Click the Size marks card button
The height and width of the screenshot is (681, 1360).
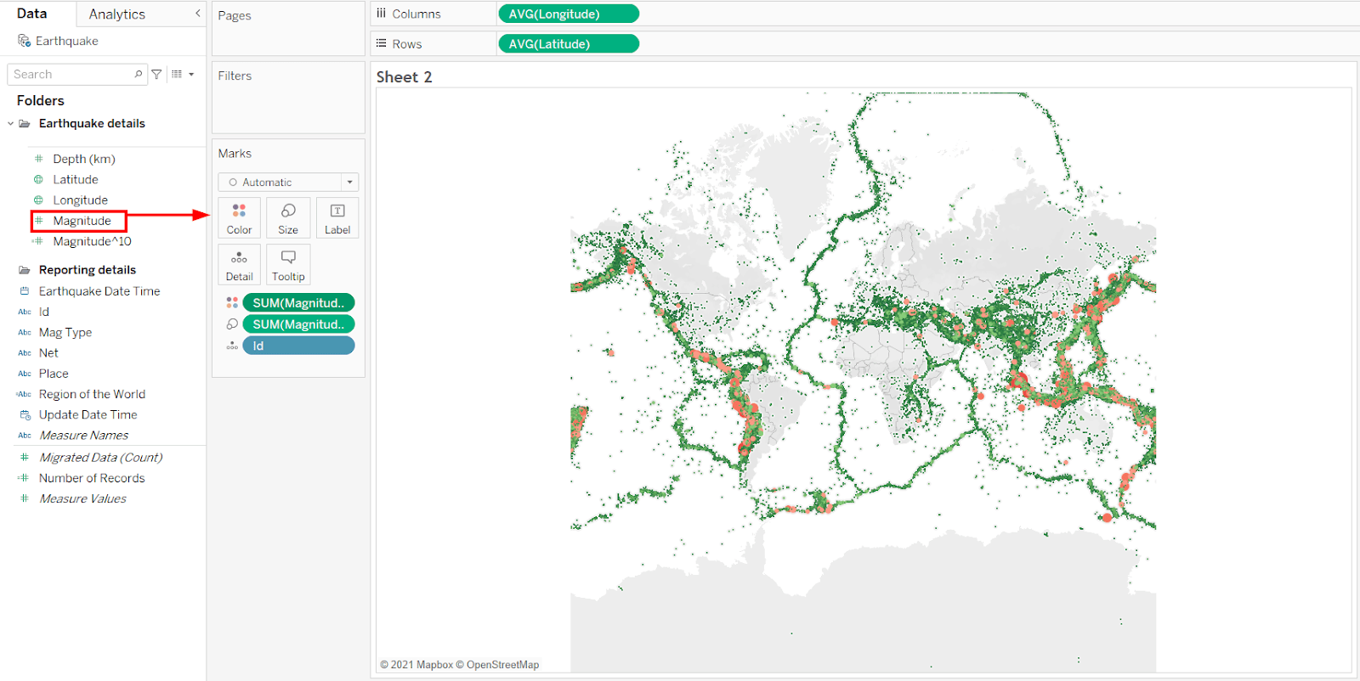(x=288, y=218)
